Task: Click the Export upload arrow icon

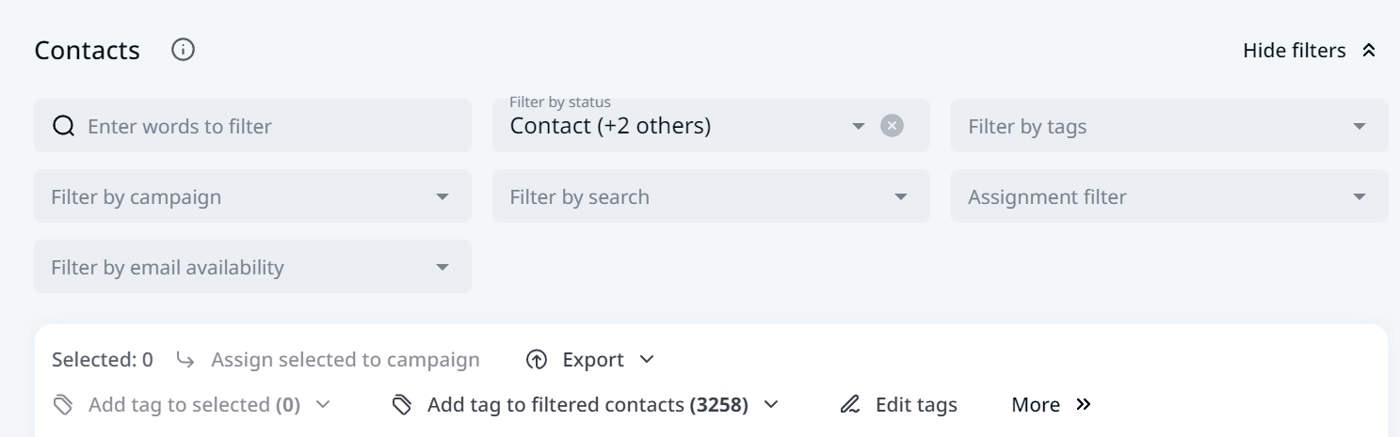Action: (x=537, y=360)
